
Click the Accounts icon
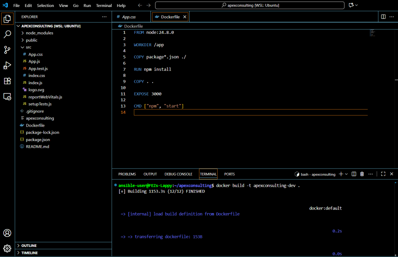[x=7, y=233]
